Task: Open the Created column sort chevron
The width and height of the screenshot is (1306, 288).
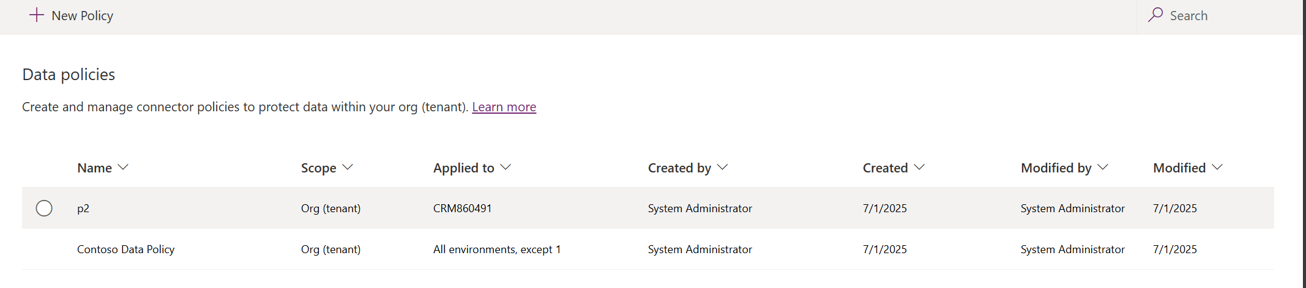Action: coord(919,168)
